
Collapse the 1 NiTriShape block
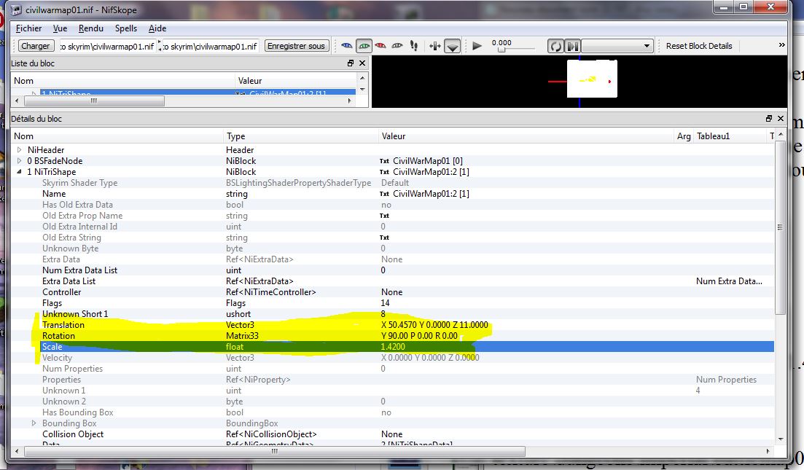[20, 172]
